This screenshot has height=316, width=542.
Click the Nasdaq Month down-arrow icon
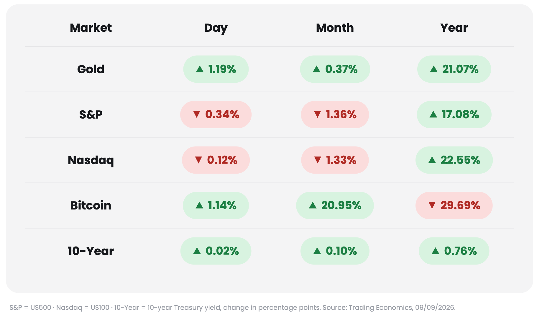click(318, 160)
